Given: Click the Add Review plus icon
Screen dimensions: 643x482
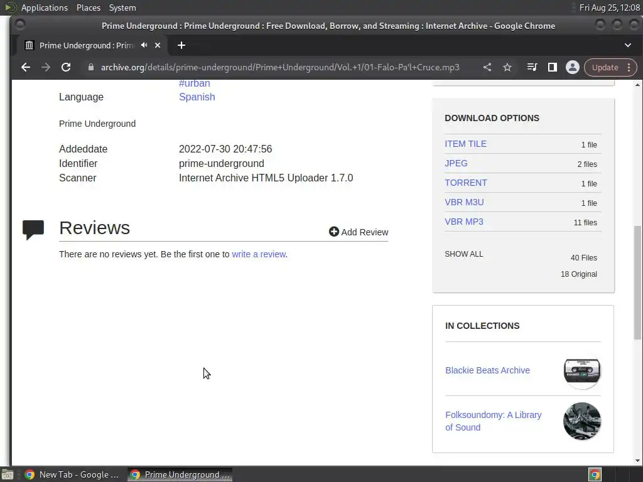Looking at the screenshot, I should click(334, 232).
